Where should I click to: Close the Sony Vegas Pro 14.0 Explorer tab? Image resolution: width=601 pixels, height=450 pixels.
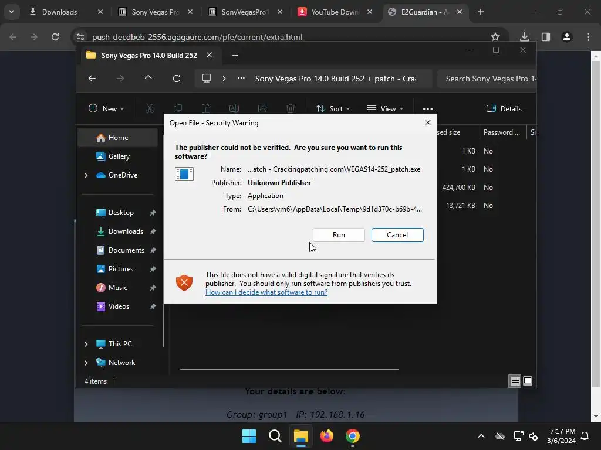[210, 55]
